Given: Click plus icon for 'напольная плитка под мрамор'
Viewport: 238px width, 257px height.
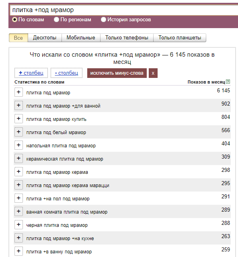Looking at the screenshot, I should point(18,145).
